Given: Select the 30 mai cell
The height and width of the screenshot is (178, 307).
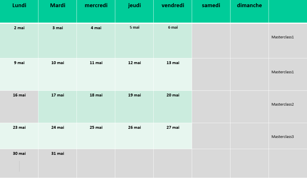Looking at the screenshot, I should [19, 163].
